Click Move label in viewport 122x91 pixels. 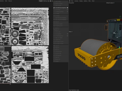click(x=70, y=32)
